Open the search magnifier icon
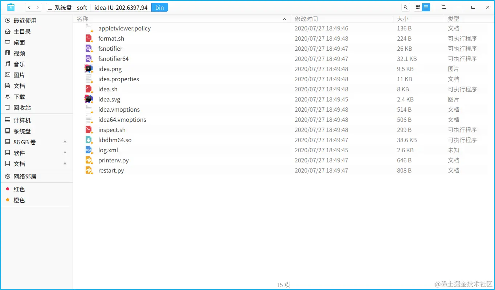Viewport: 495px width, 290px height. point(406,7)
